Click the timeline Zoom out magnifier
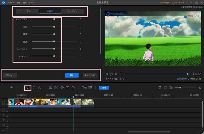 click(171, 88)
